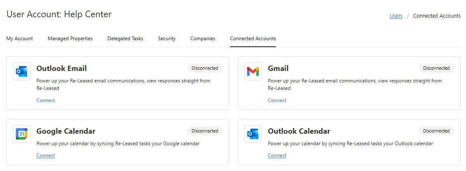
Task: Connect the Outlook Email account
Action: pos(45,100)
